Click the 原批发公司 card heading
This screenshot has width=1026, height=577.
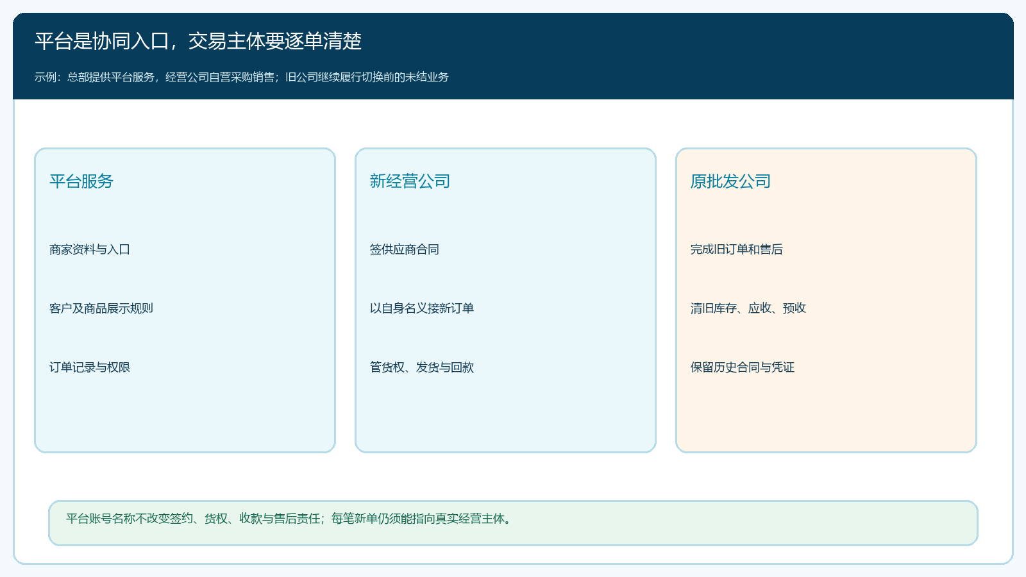click(x=730, y=181)
